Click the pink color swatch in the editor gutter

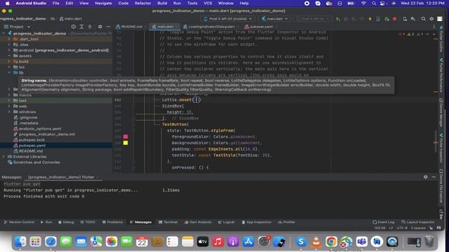(x=126, y=136)
